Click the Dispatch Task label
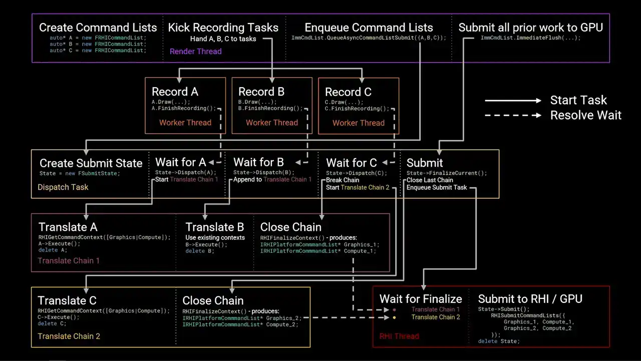The image size is (641, 361). point(63,187)
